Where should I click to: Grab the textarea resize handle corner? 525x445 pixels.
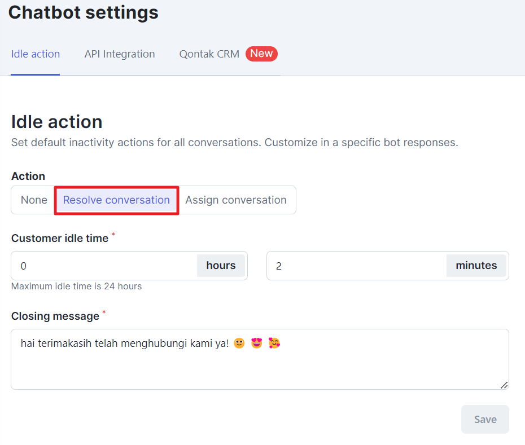tap(504, 385)
